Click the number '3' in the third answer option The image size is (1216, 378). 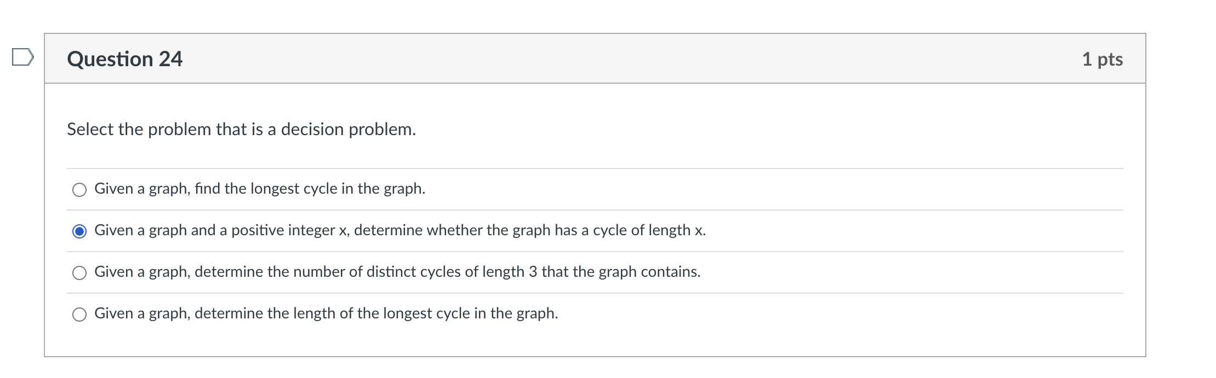(x=533, y=272)
